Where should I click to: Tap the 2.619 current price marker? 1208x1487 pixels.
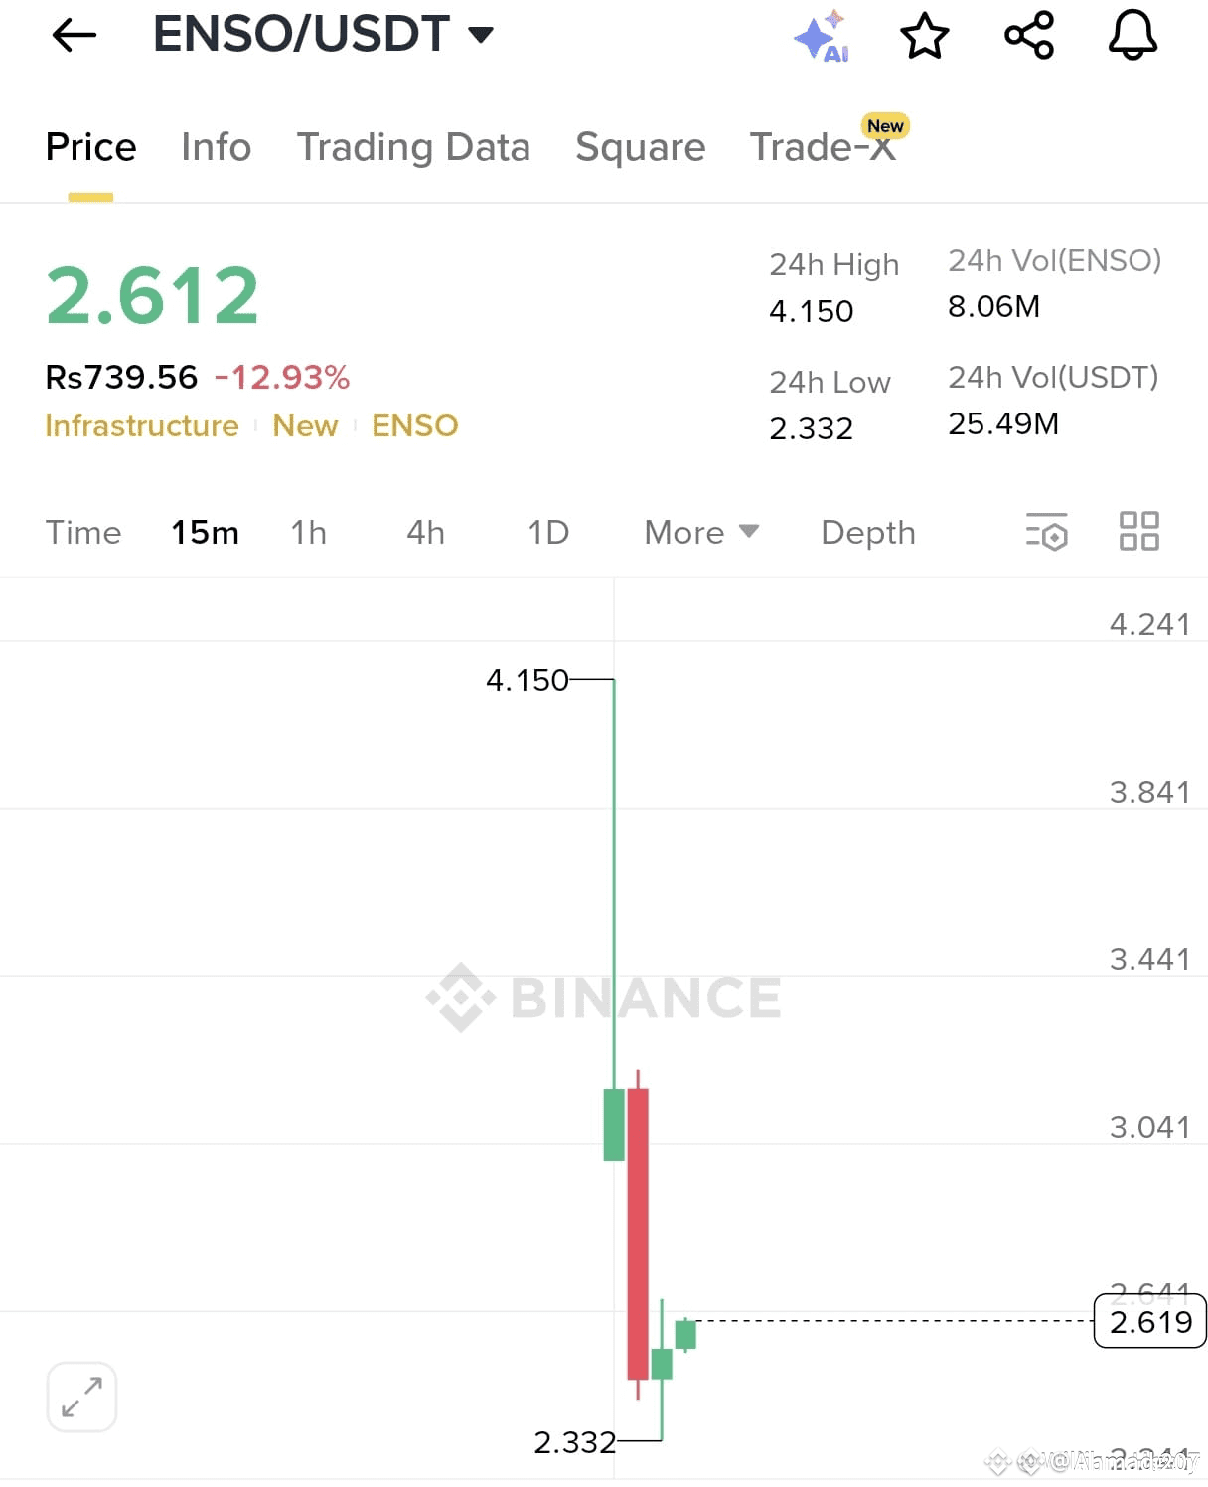(1149, 1322)
